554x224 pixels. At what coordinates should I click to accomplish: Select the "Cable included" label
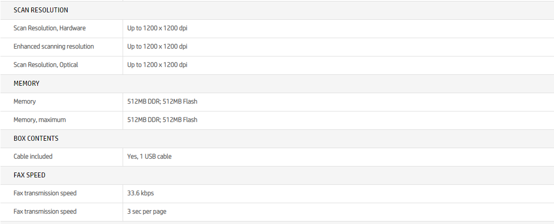[x=33, y=157]
